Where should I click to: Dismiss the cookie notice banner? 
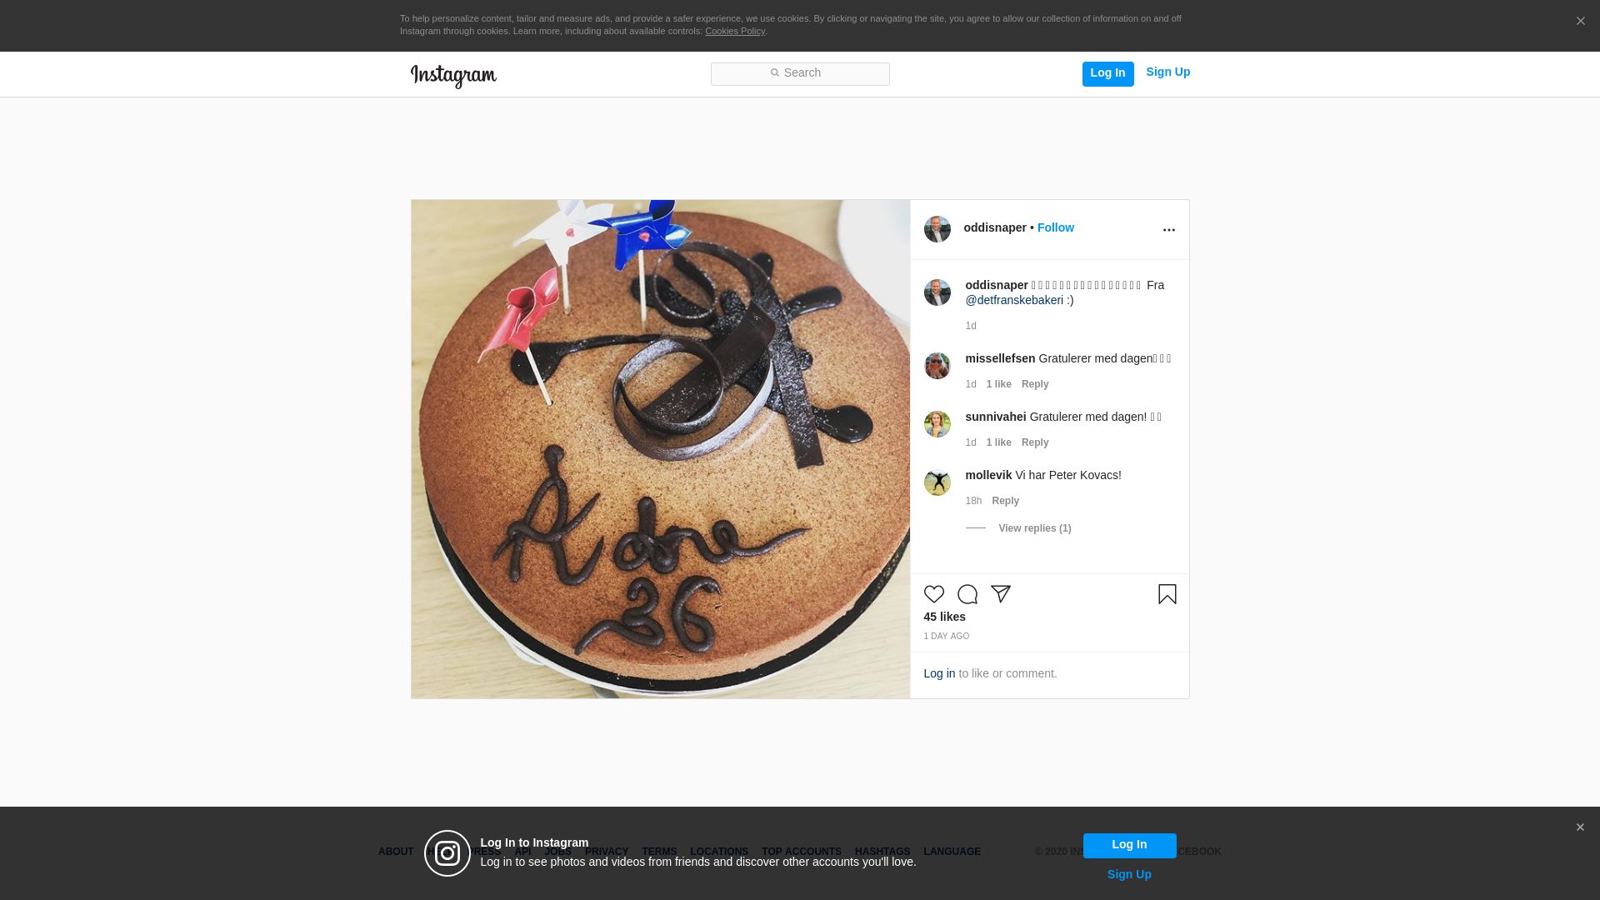coord(1581,21)
